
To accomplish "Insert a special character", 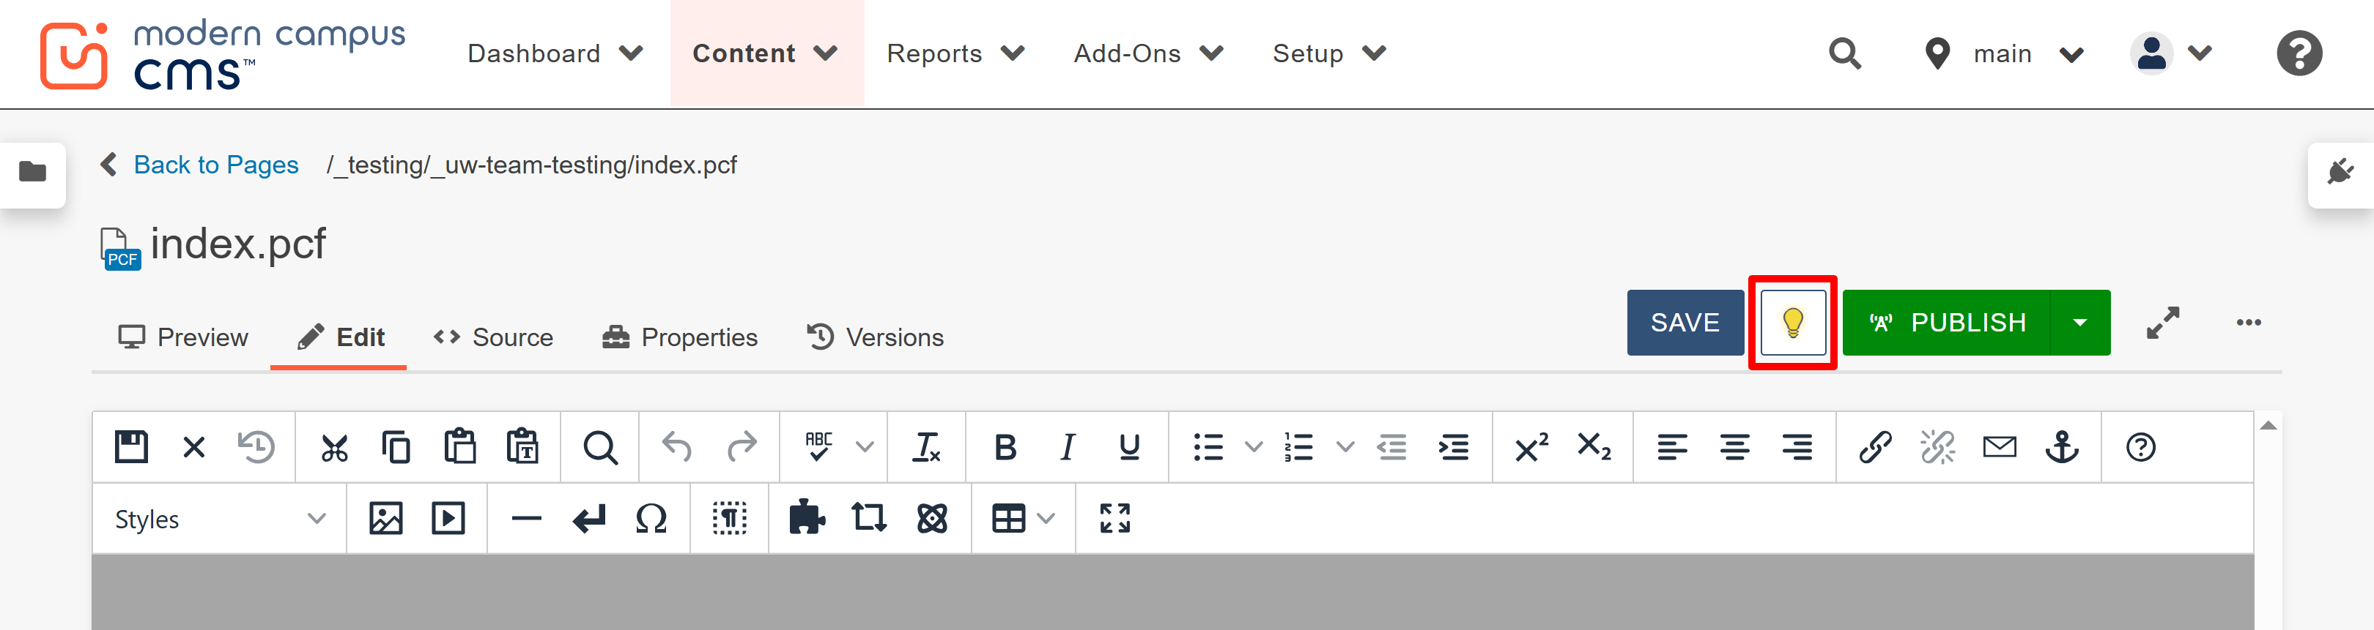I will [651, 518].
